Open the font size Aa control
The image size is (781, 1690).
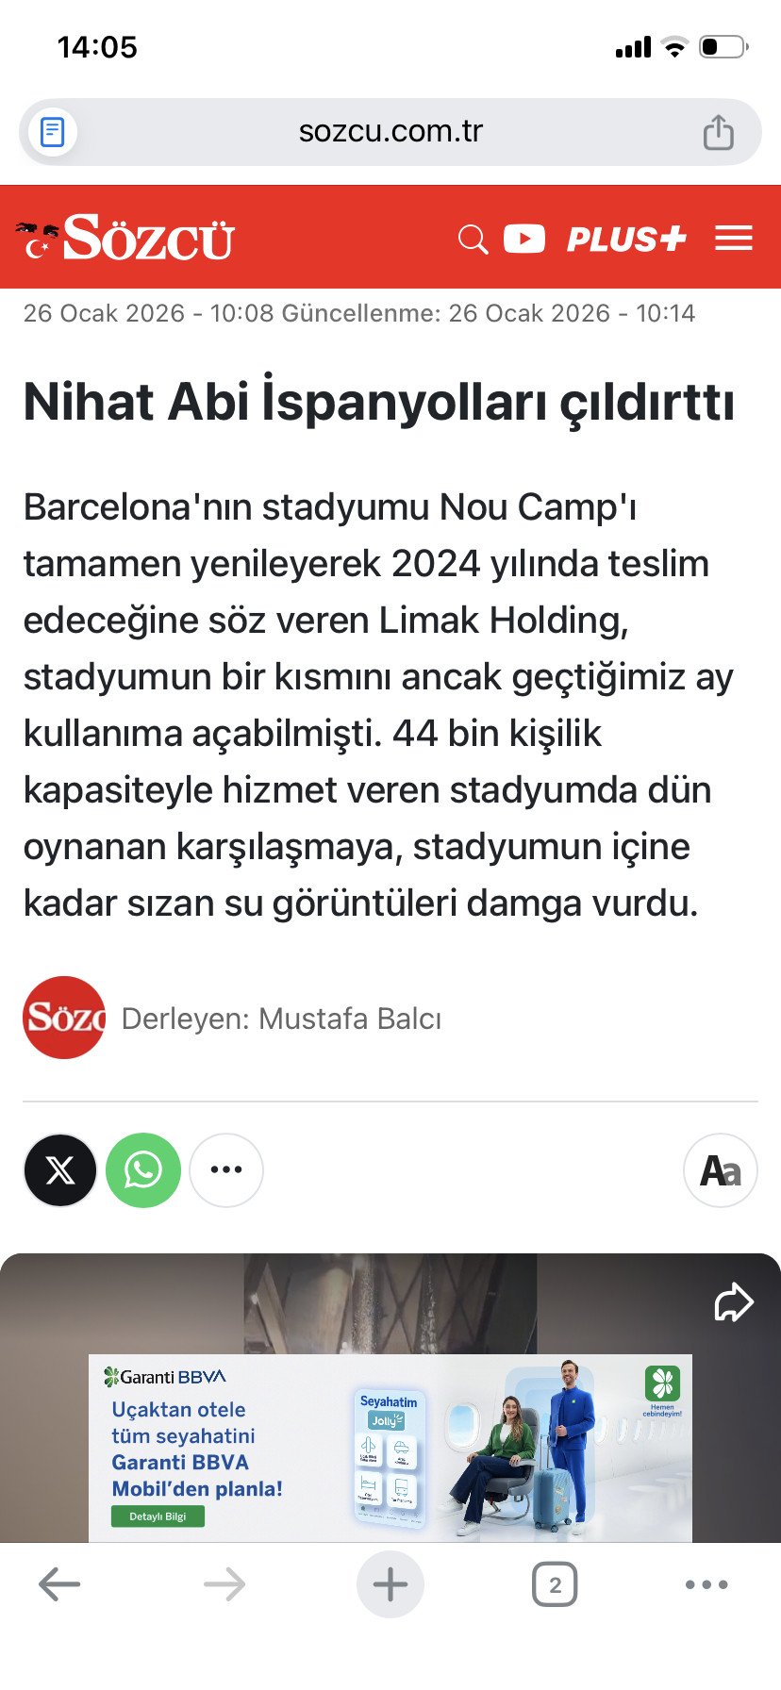click(721, 1170)
